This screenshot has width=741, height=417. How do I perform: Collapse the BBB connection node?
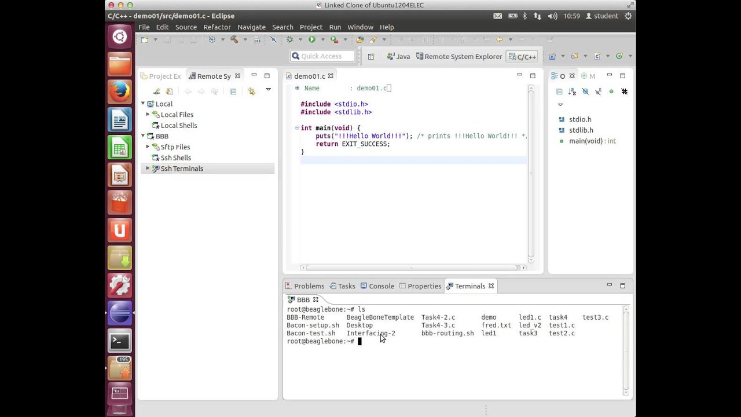pyautogui.click(x=143, y=136)
